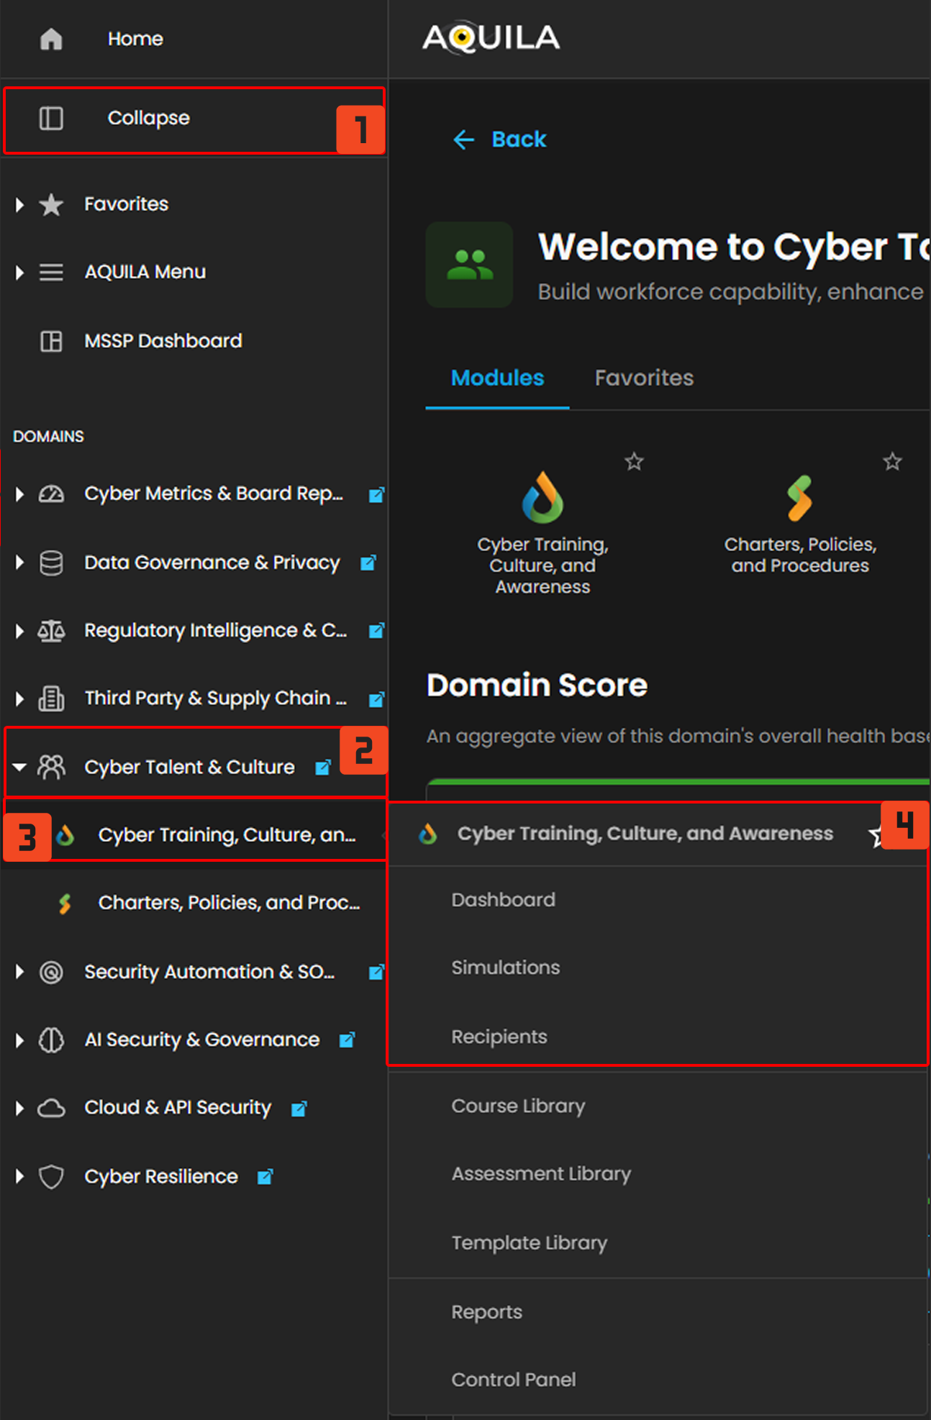
Task: Click the Favorites star icon in sidebar
Action: (51, 204)
